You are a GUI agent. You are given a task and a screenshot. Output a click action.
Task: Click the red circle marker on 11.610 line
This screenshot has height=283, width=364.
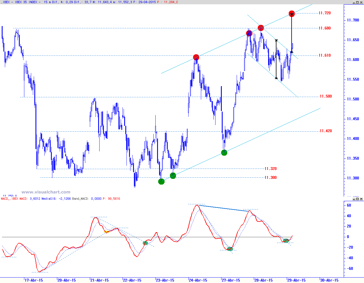tap(196, 57)
